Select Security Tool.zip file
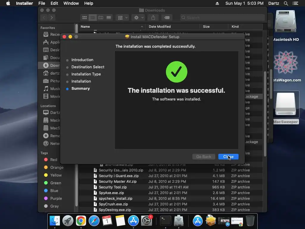This screenshot has height=229, width=305. (x=171, y=187)
